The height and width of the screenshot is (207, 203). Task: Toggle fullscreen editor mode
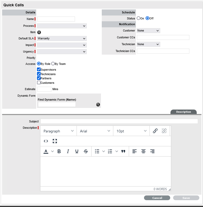point(55,141)
